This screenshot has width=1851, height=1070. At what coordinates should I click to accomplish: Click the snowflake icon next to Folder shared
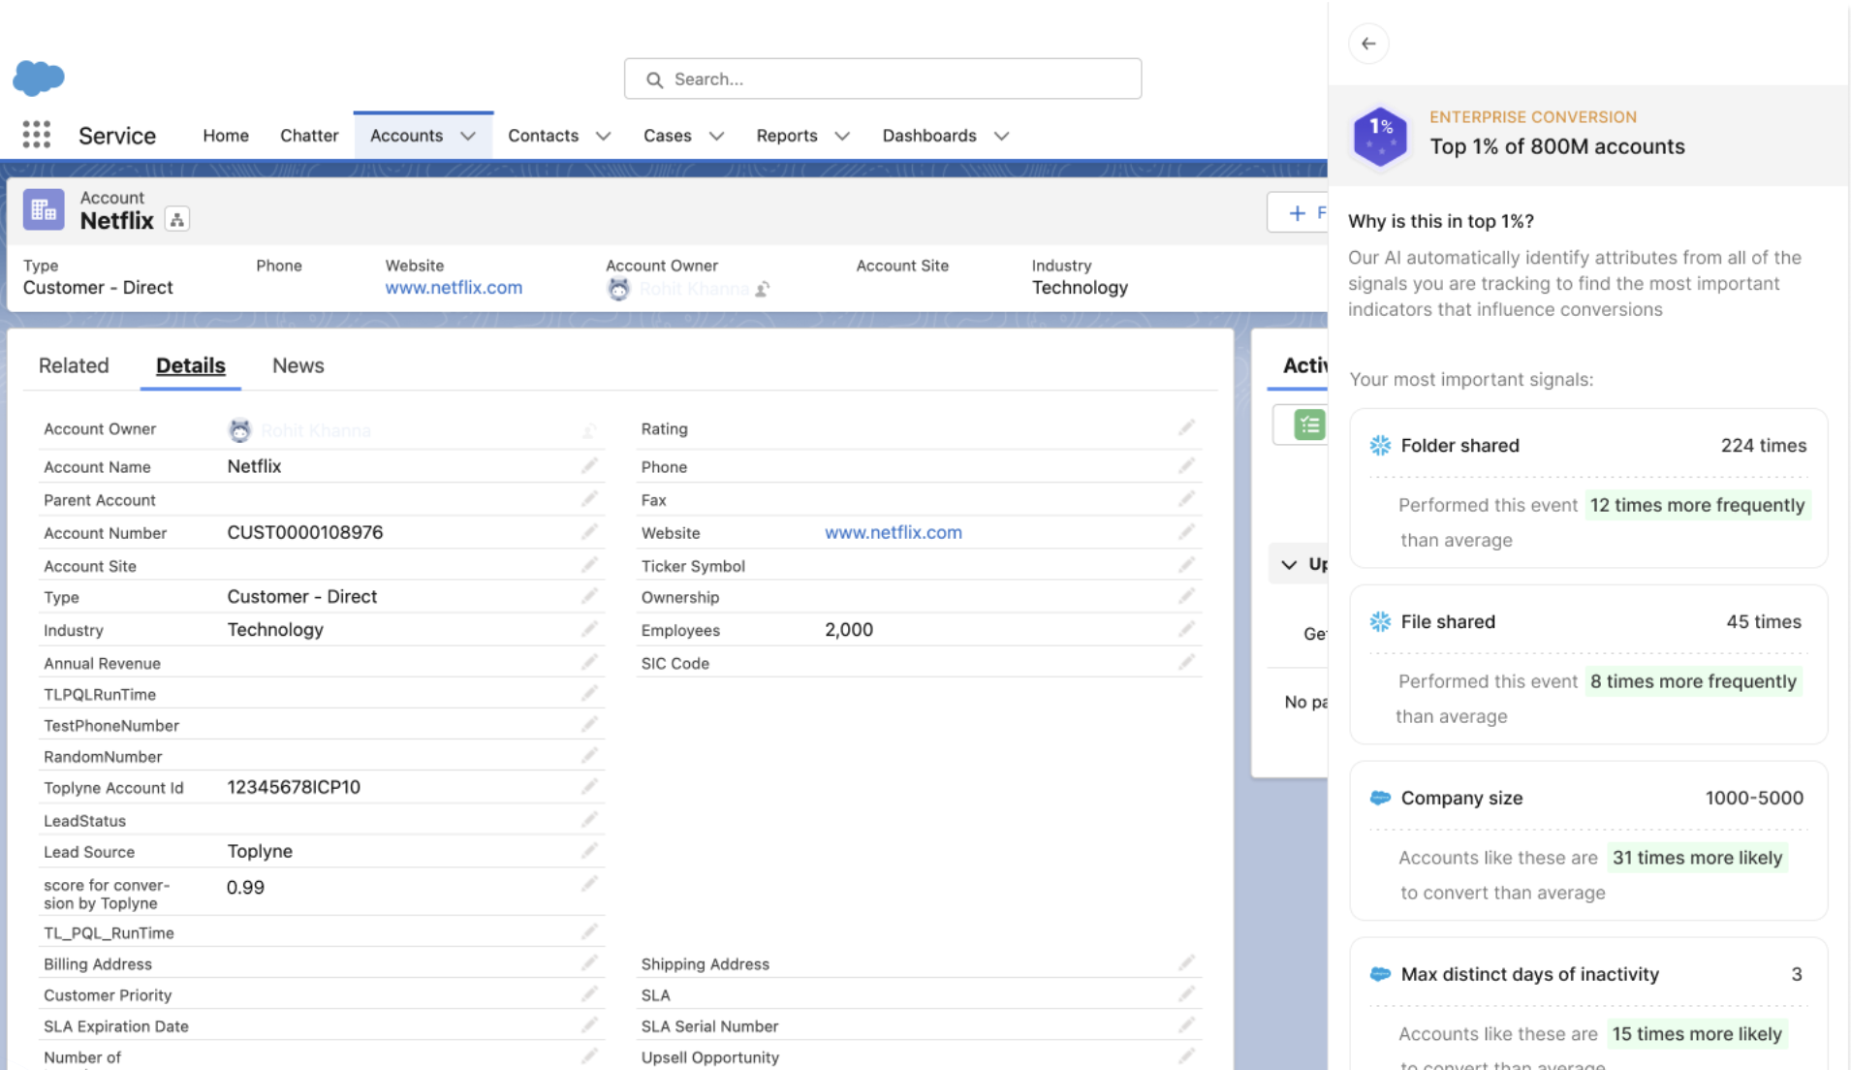click(x=1380, y=445)
